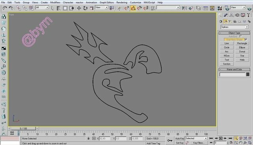
Task: Click the Play Animation button
Action: click(x=221, y=138)
